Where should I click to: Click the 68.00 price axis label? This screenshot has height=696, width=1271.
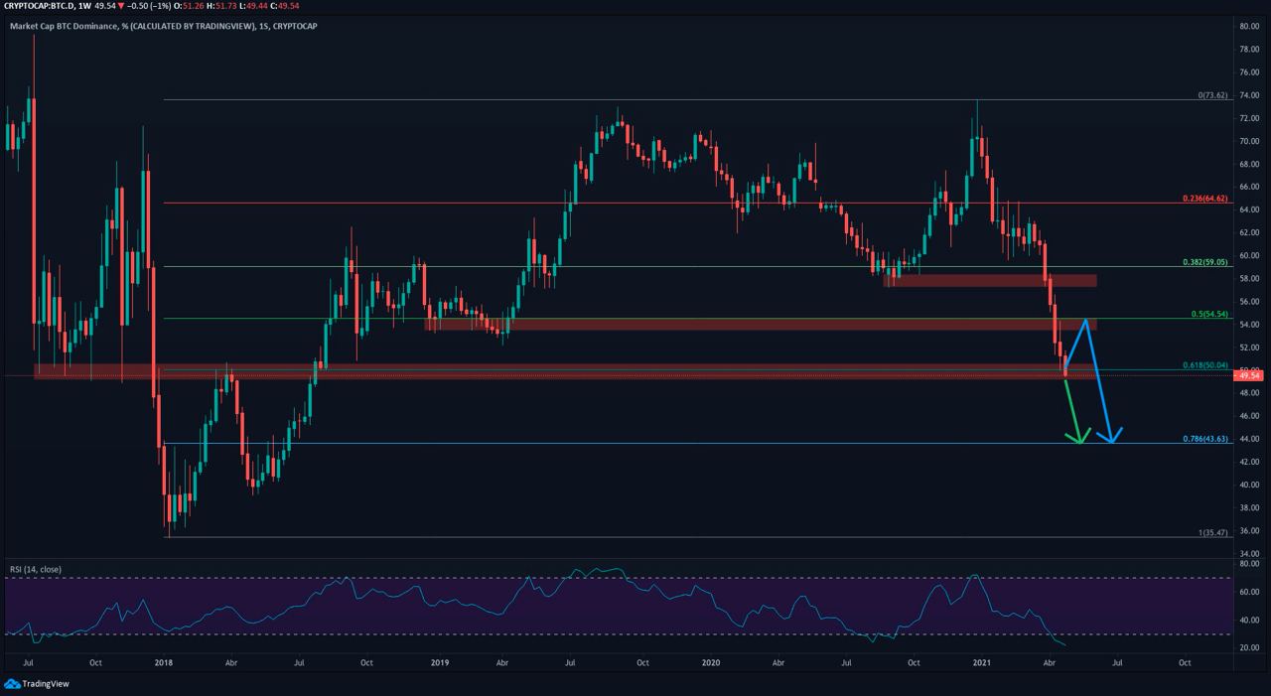(1248, 164)
